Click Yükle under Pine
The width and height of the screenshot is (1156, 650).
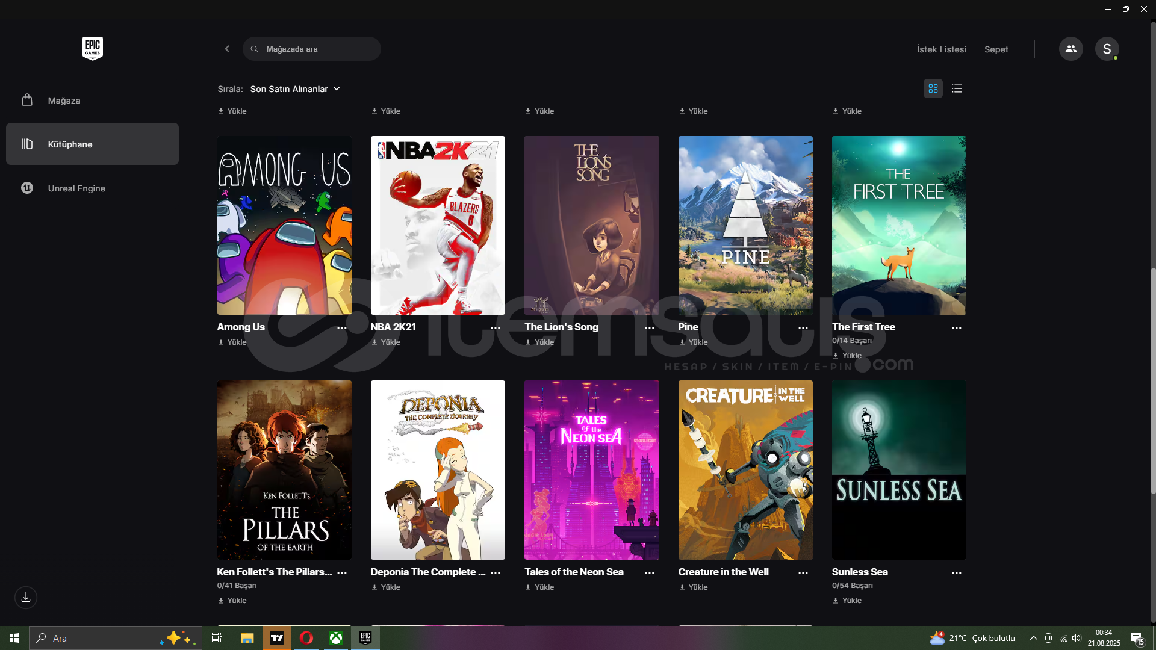coord(694,342)
